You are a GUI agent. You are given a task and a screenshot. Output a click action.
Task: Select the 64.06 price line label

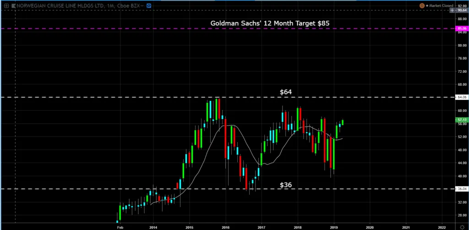click(x=462, y=97)
